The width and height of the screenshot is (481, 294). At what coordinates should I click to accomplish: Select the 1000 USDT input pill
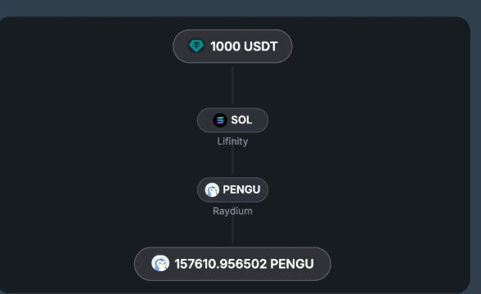(232, 47)
